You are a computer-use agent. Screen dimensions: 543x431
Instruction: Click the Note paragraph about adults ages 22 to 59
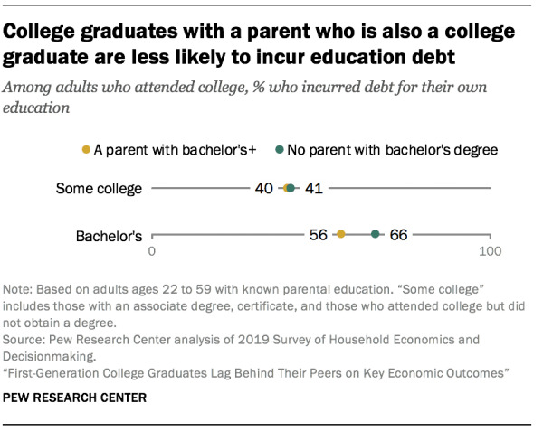(261, 305)
